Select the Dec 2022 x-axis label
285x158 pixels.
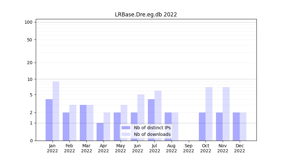point(239,148)
